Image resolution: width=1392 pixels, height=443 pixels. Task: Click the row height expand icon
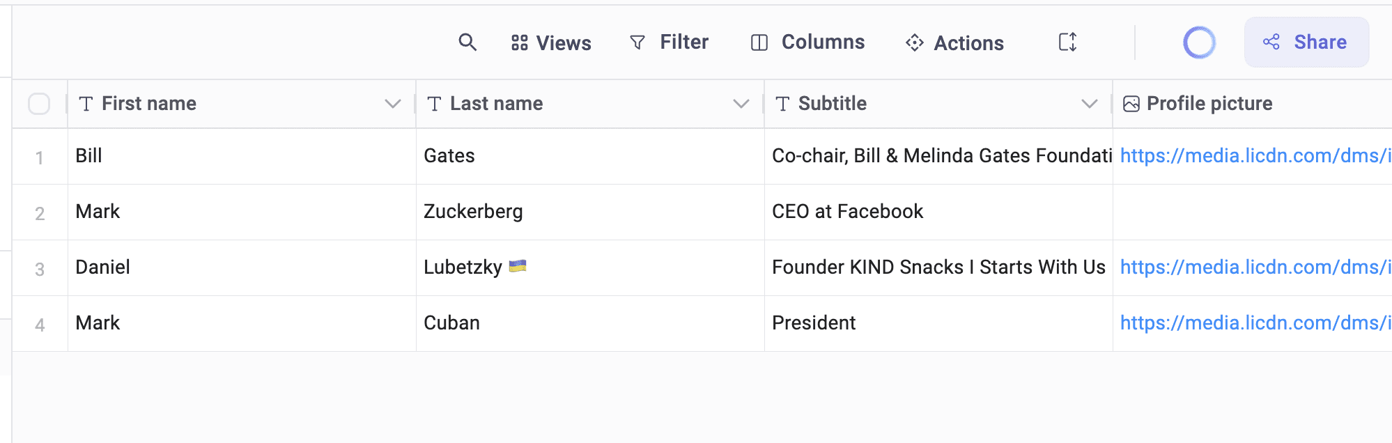coord(1067,42)
